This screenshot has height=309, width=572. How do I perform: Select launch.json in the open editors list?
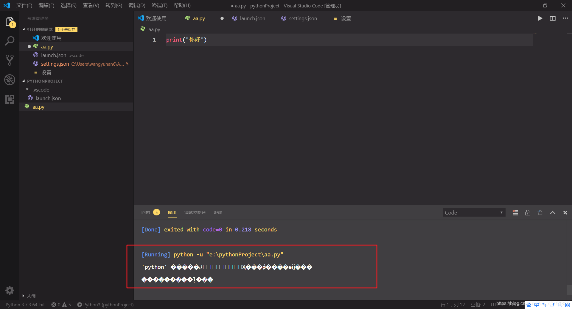(76, 55)
